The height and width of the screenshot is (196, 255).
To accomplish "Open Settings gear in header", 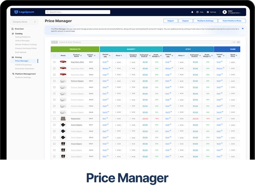I will [211, 12].
